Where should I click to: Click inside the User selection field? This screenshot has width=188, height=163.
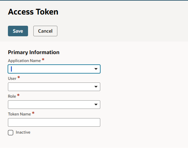54,87
